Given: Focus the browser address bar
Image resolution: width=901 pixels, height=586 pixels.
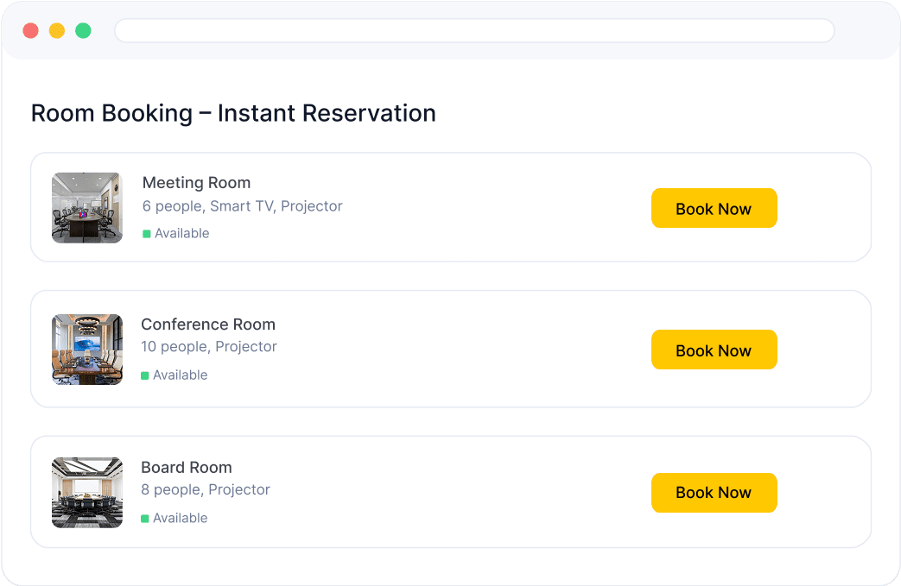Looking at the screenshot, I should [474, 30].
